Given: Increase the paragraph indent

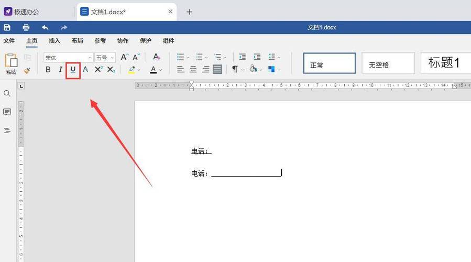Looking at the screenshot, I should point(257,57).
